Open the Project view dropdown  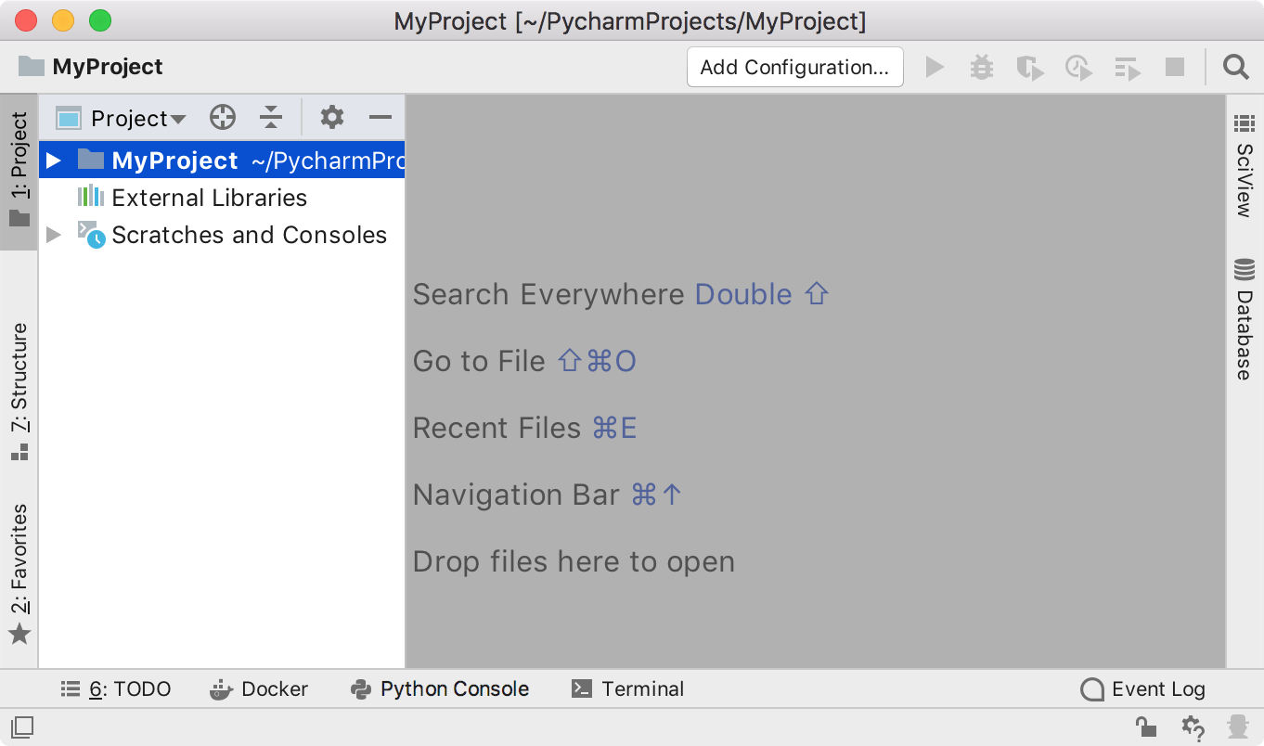click(121, 118)
